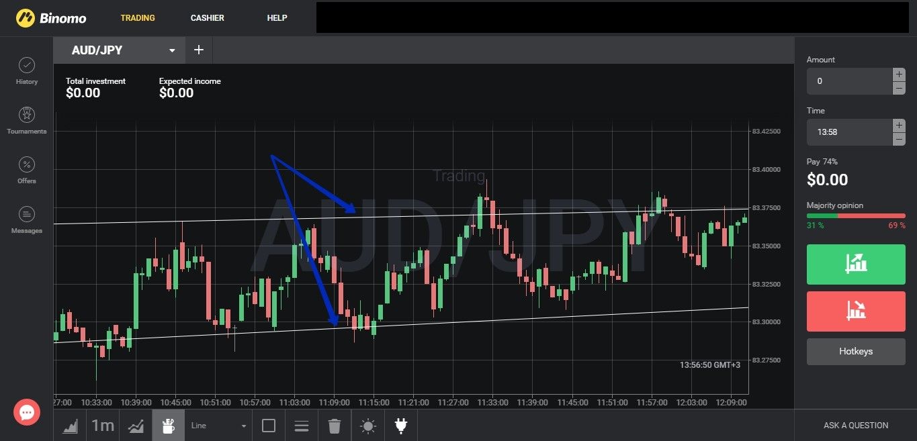Open the indicators icon in bottom toolbar

[136, 426]
